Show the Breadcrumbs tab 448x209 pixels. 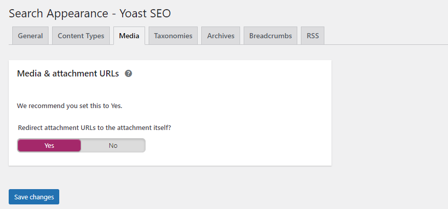[270, 36]
